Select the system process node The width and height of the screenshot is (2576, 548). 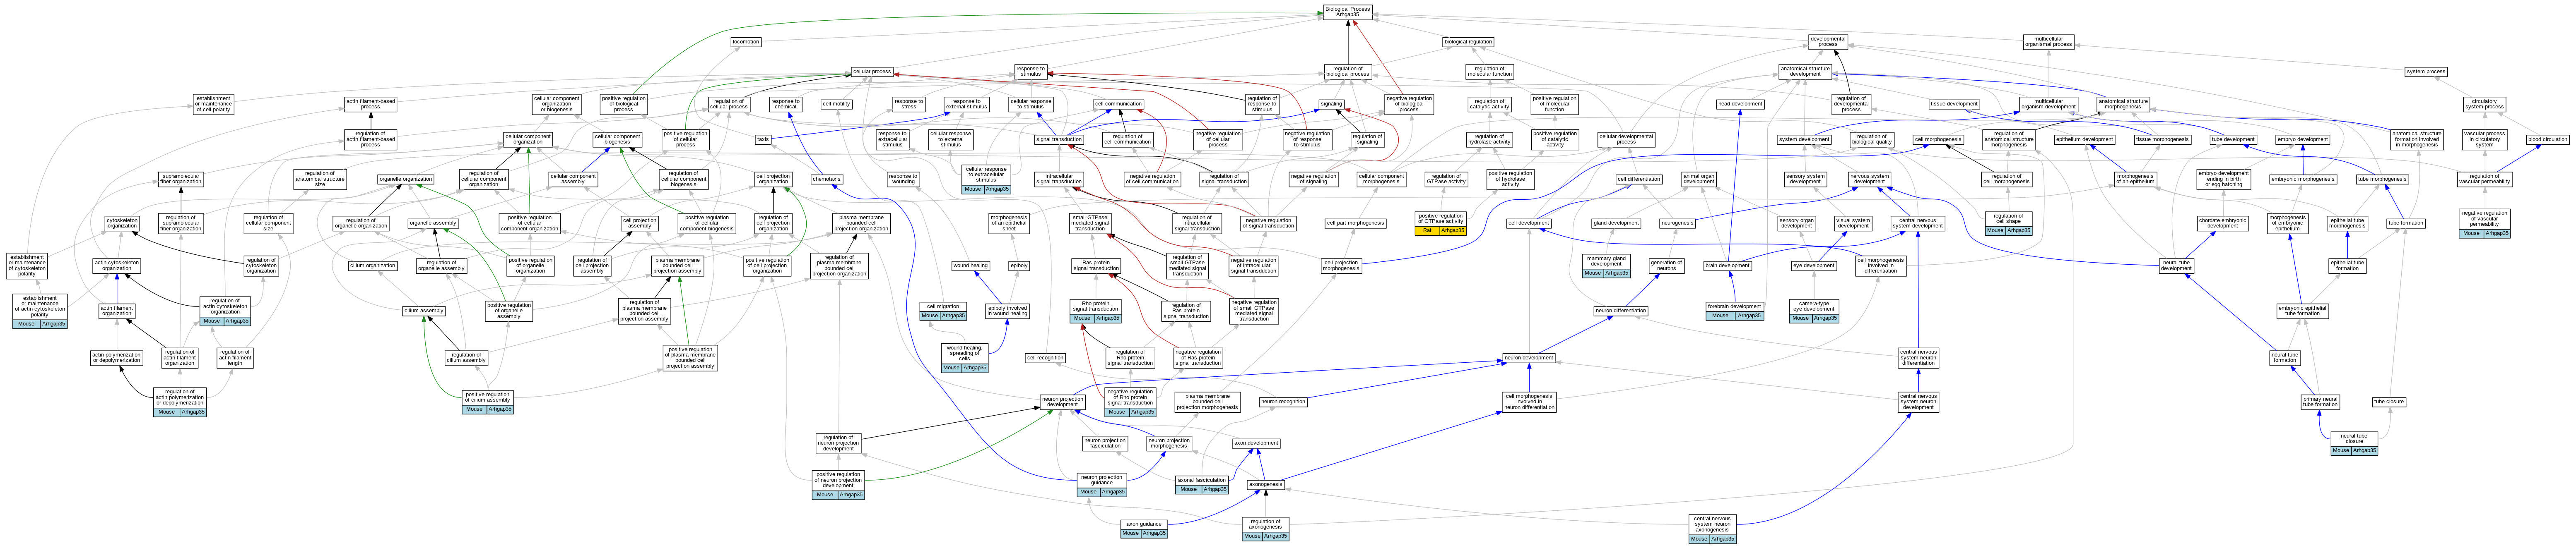coord(2426,72)
